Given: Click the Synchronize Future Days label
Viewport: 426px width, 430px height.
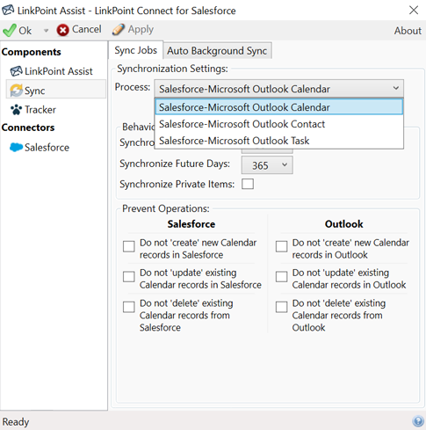Looking at the screenshot, I should [175, 164].
